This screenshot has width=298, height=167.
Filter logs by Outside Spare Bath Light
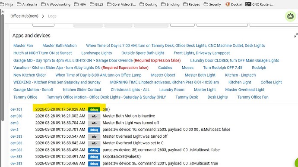point(143,53)
